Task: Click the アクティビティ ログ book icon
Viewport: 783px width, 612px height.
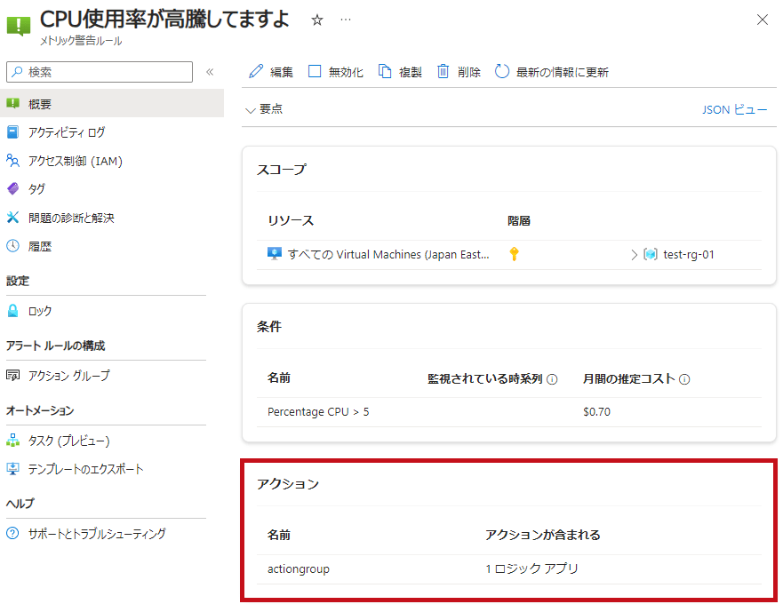Action: pyautogui.click(x=13, y=132)
